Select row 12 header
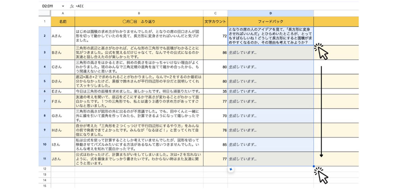This screenshot has height=189, width=398. [45, 169]
